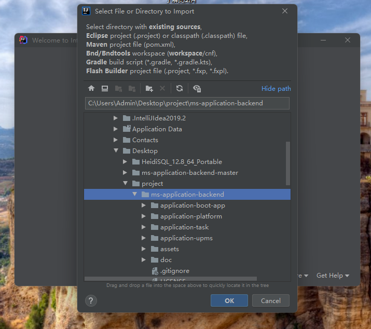Collapse the ms-application-backend folder arrow
Screen dimensions: 371x329
(134, 195)
